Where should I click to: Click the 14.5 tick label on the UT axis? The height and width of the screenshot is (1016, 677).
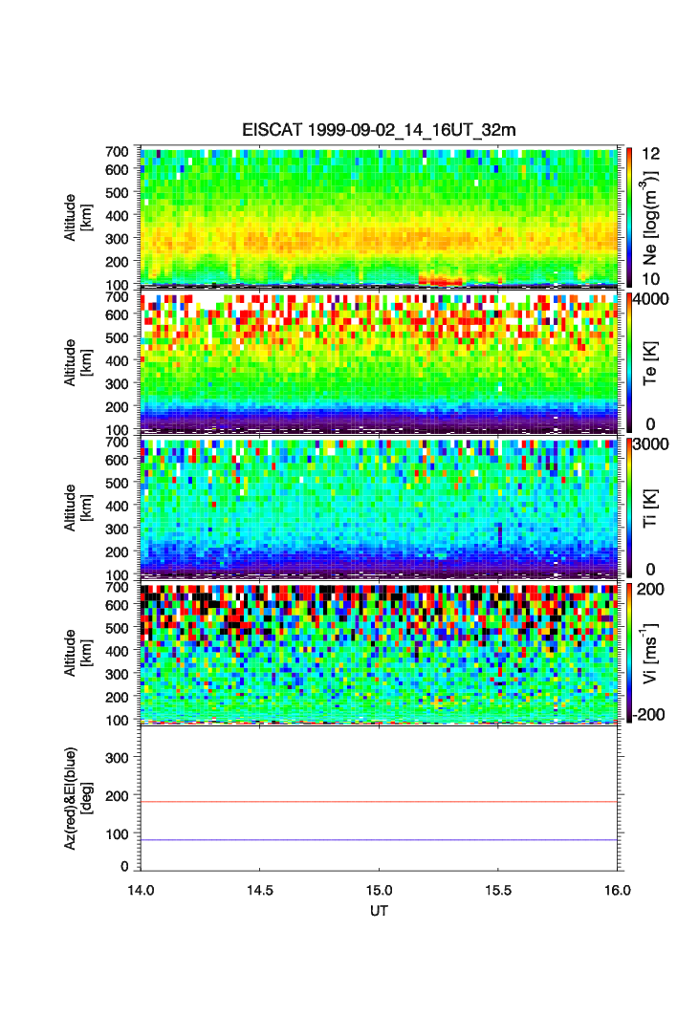click(260, 889)
